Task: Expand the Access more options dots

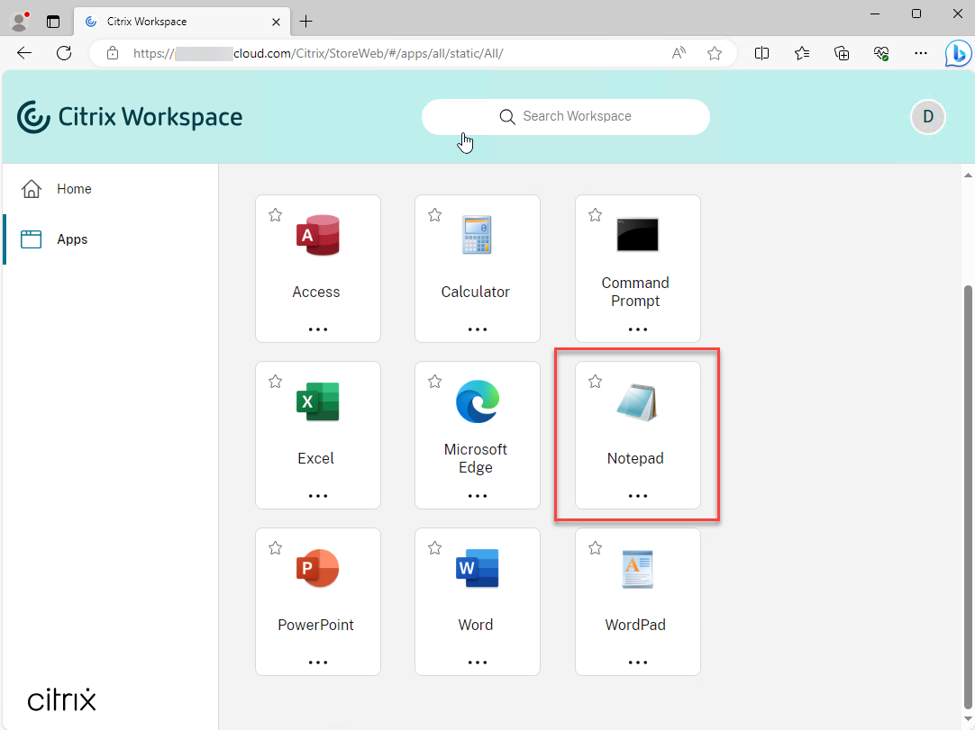Action: (318, 329)
